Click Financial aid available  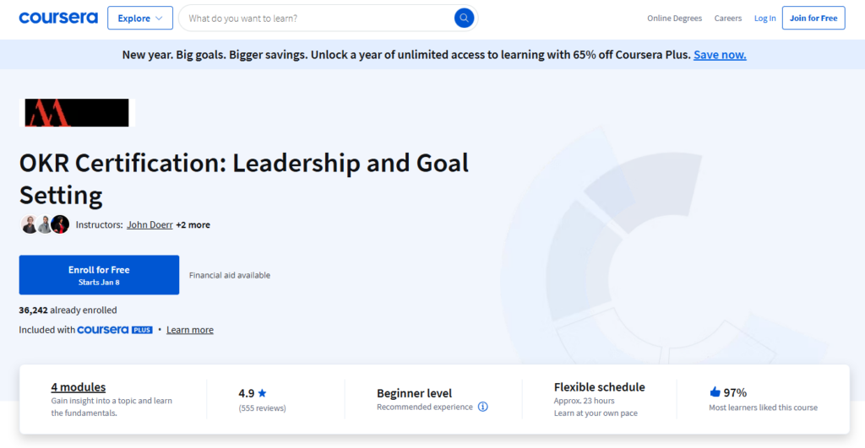click(230, 275)
